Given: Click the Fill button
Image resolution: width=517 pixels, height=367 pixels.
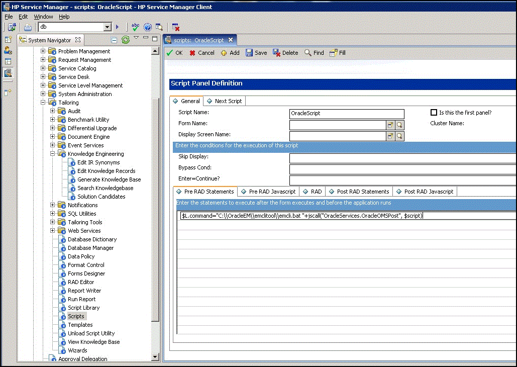Looking at the screenshot, I should point(338,53).
